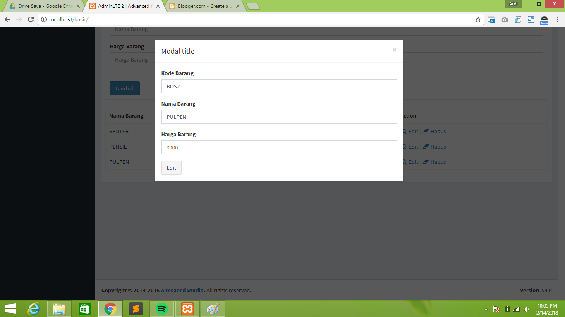This screenshot has height=317, width=565.
Task: Click the Hapus brush icon on PENSIL row
Action: click(x=426, y=147)
